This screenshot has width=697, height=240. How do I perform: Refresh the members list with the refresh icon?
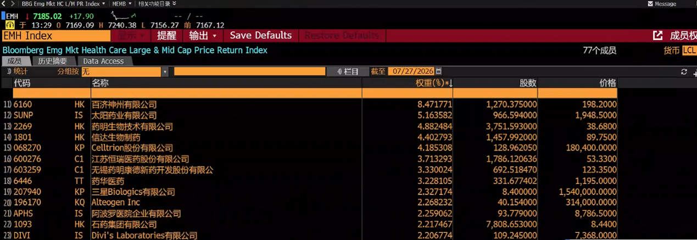pos(684,72)
